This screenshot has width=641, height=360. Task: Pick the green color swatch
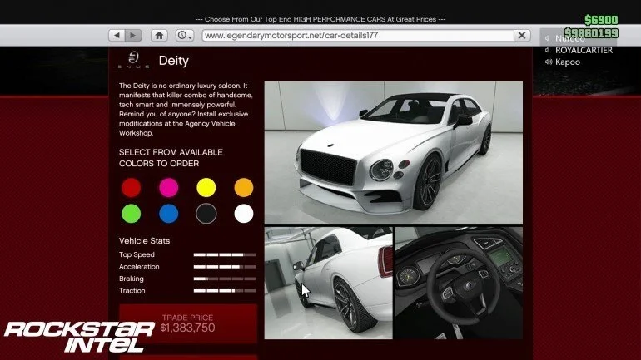132,214
